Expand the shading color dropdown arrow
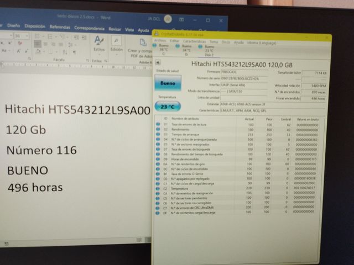The image size is (354, 265). (x=44, y=51)
